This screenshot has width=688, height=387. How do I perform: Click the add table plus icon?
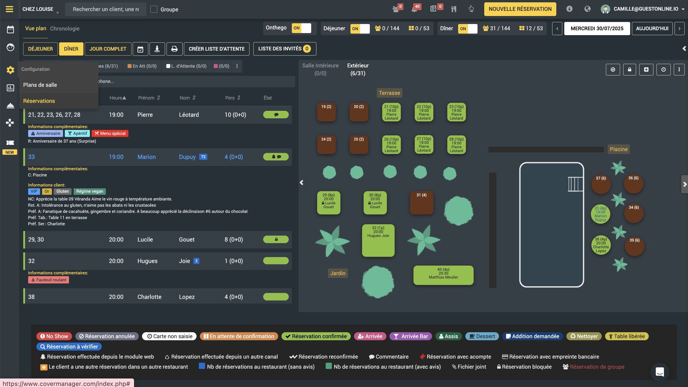click(646, 70)
